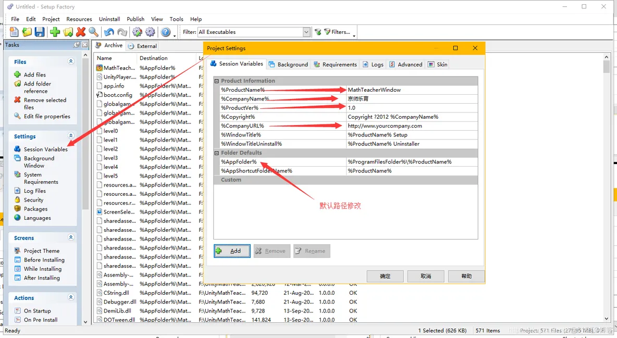617x338 pixels.
Task: Click Add files in Tasks pane
Action: [34, 75]
